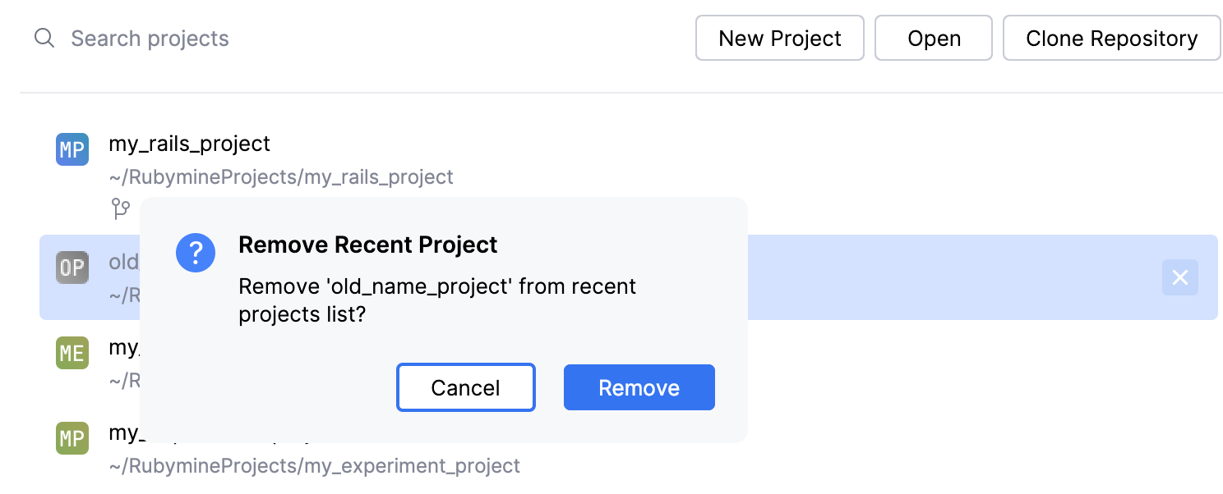Click the New Project button
Viewport: 1223px width, 494px height.
click(779, 38)
